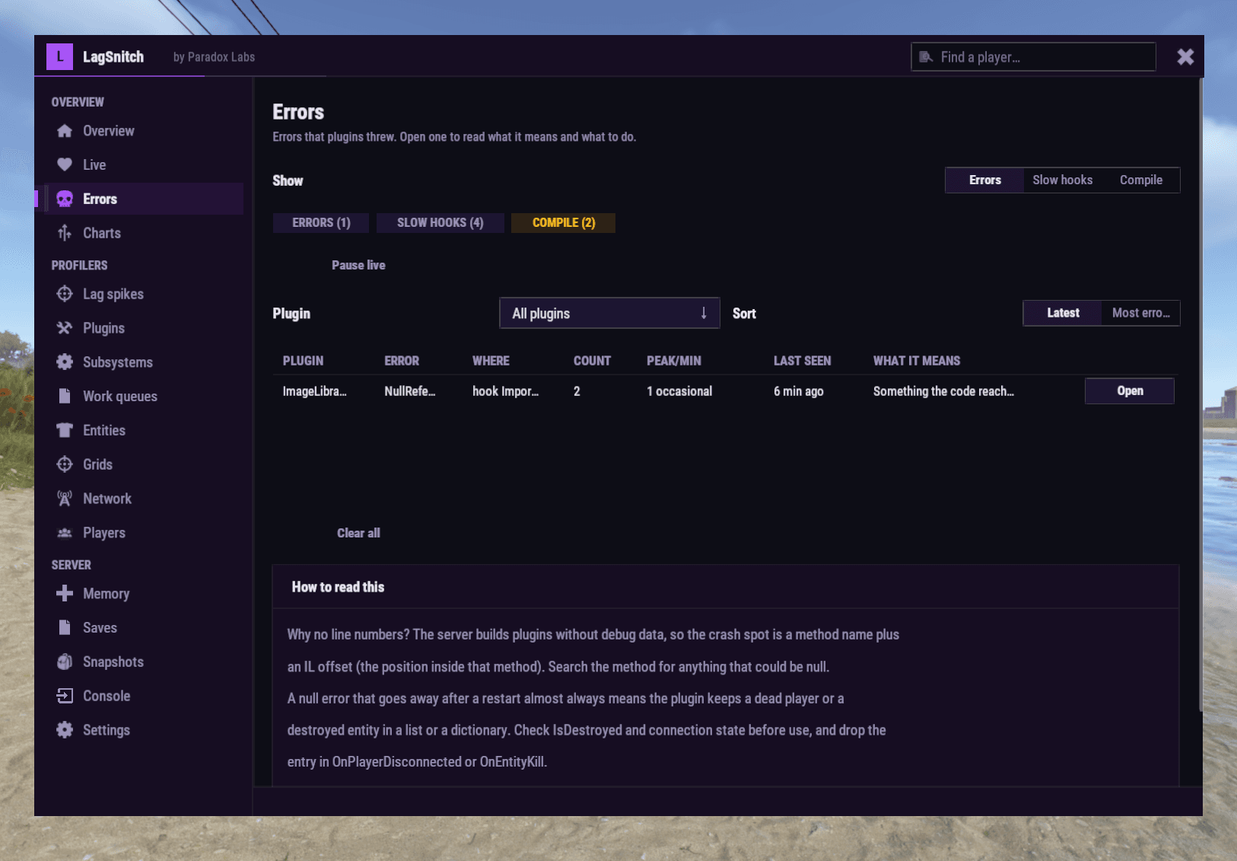Click the main panel vertical scrollbar
This screenshot has height=861, width=1237.
pos(1200,396)
